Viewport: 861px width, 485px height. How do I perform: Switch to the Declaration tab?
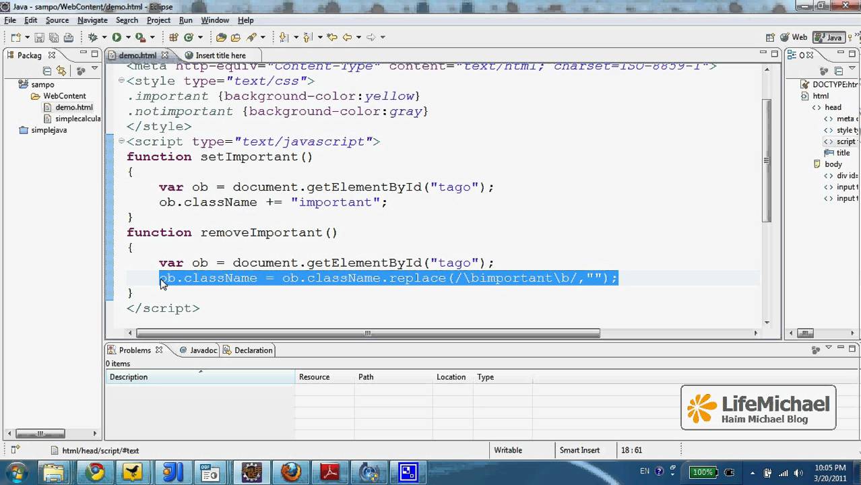pos(248,350)
